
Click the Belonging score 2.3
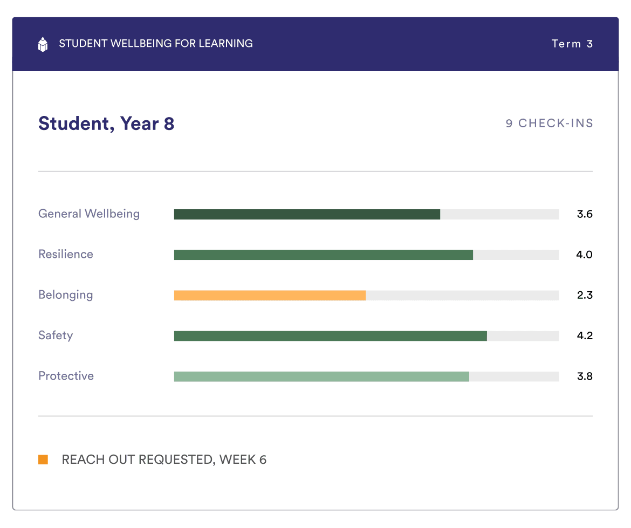pyautogui.click(x=585, y=295)
